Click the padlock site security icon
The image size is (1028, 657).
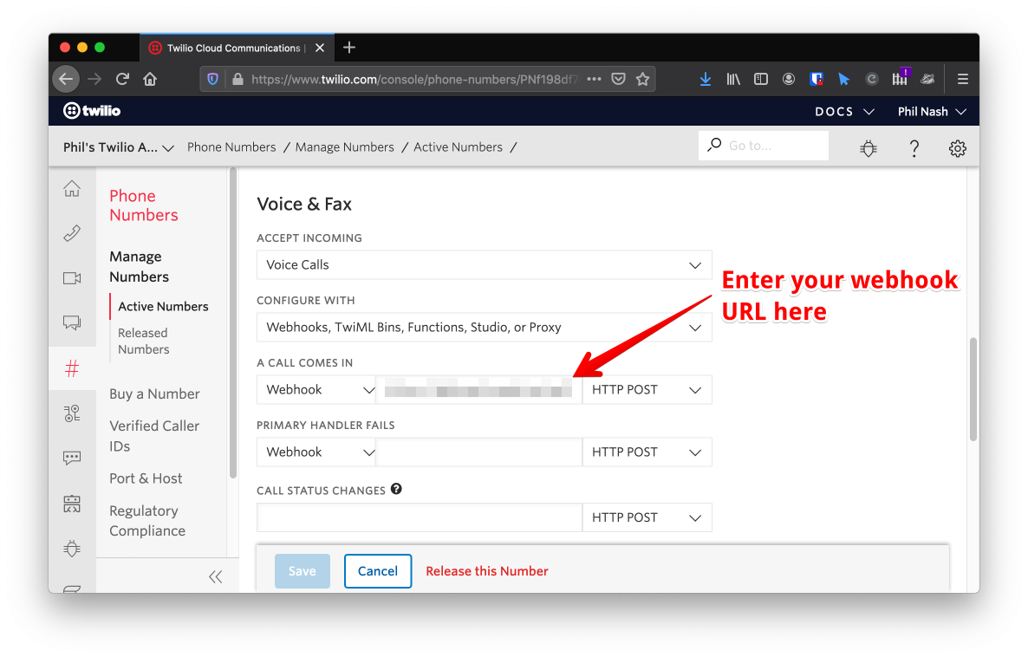tap(237, 80)
